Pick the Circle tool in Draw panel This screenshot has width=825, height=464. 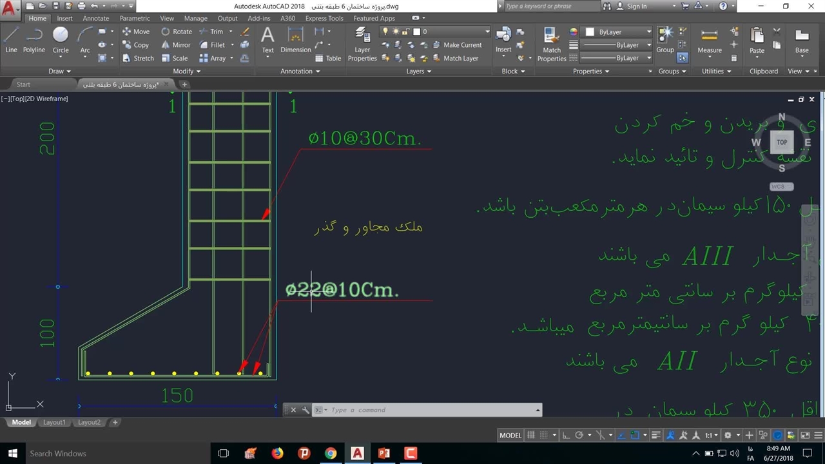click(61, 40)
